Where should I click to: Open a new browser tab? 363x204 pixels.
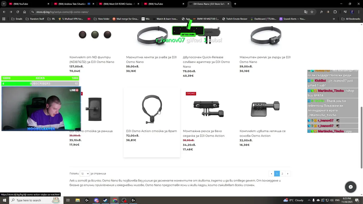point(235,4)
